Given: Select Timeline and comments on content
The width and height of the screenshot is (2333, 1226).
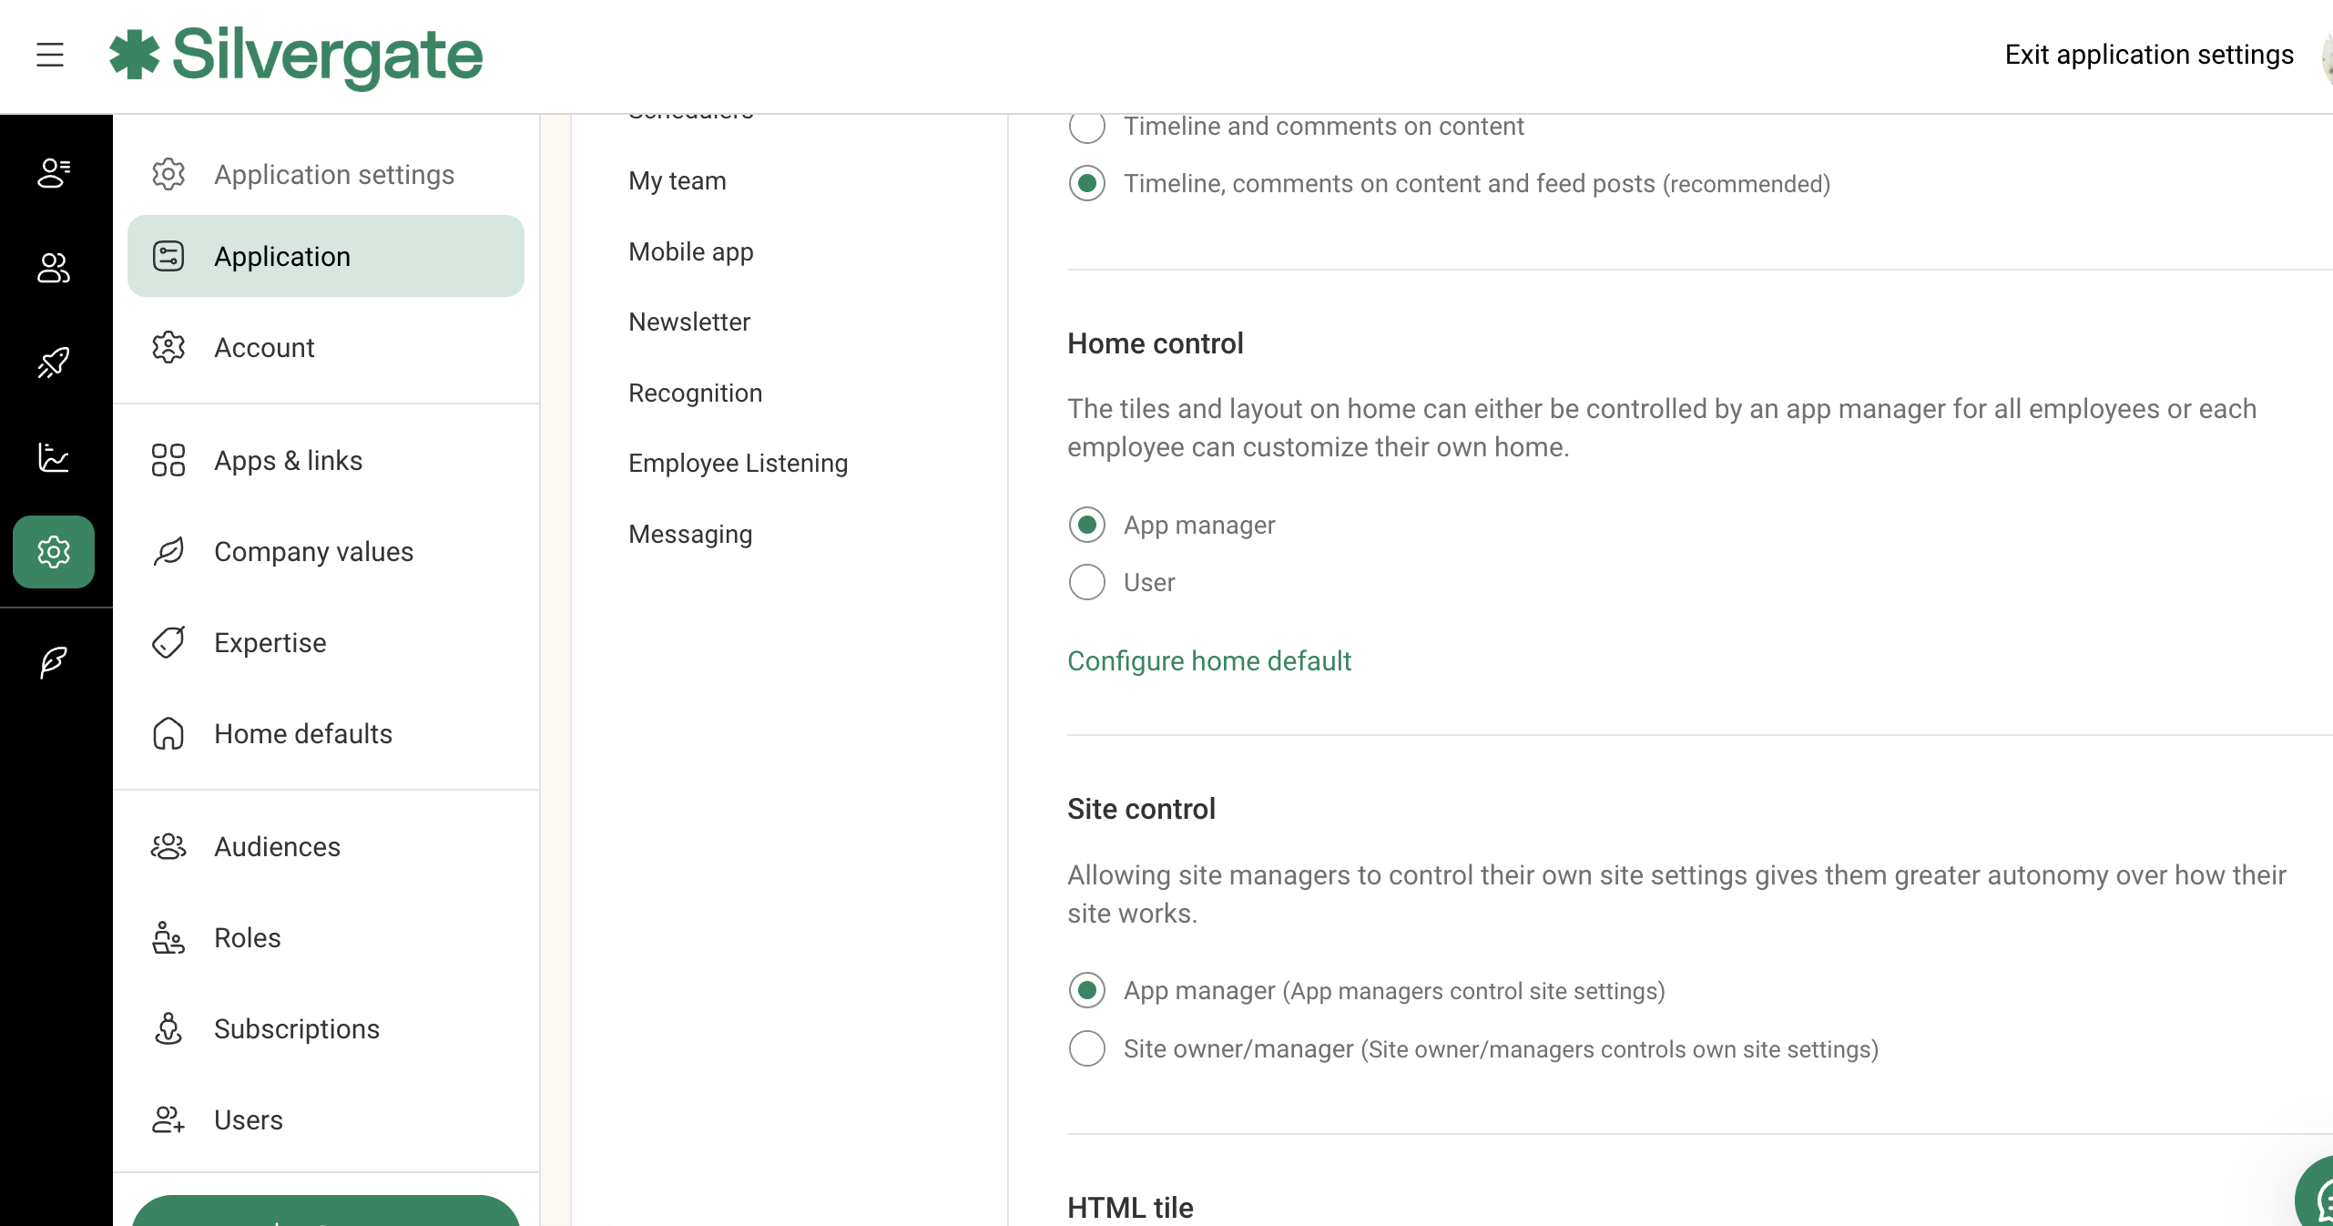Looking at the screenshot, I should coord(1086,128).
